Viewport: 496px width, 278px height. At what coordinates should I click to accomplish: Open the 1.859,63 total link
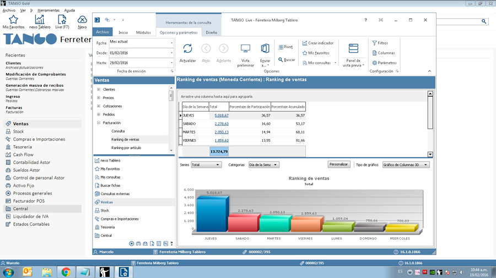click(222, 141)
